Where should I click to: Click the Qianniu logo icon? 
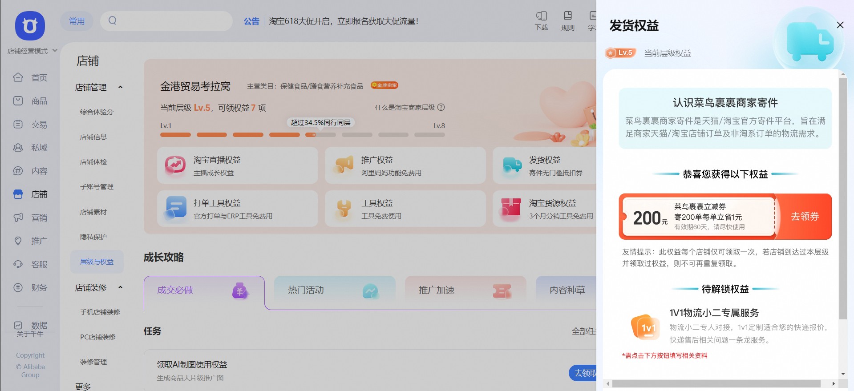click(30, 26)
